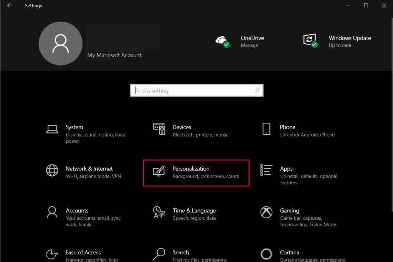Minimize the Settings window
The height and width of the screenshot is (262, 393).
click(x=348, y=5)
